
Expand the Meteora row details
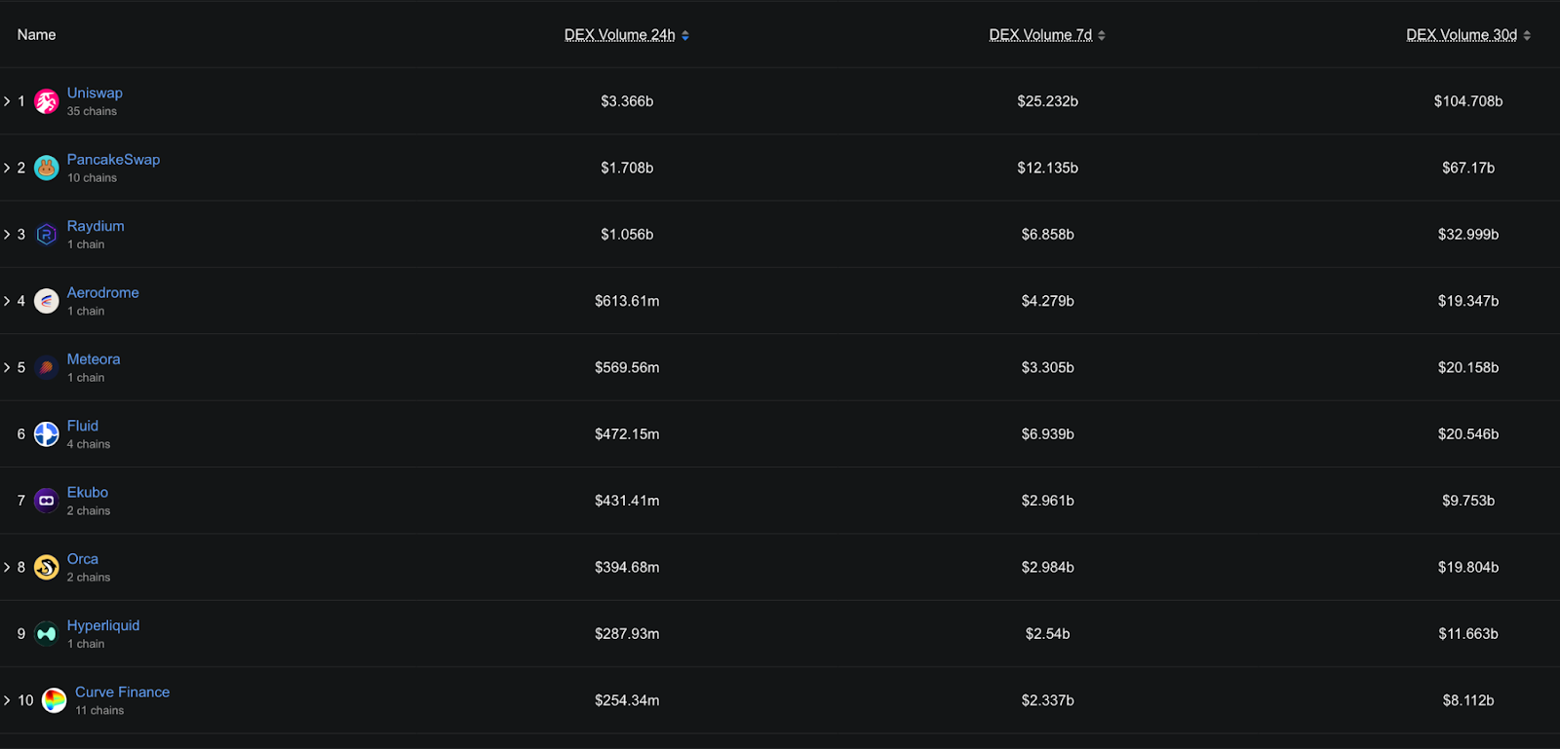click(8, 367)
